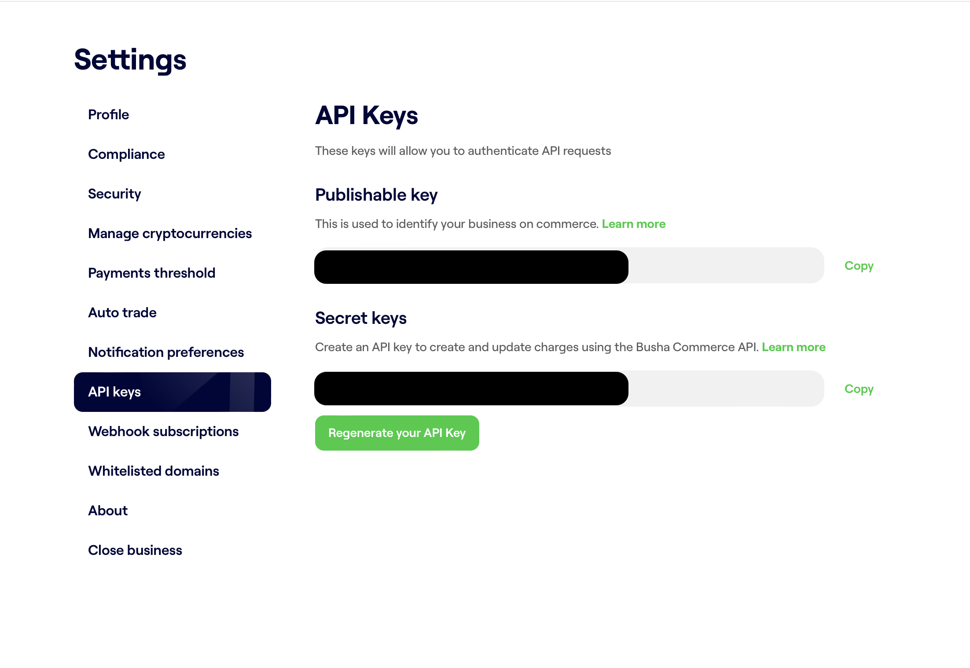The width and height of the screenshot is (970, 668).
Task: Open Notification preferences
Action: (x=166, y=352)
